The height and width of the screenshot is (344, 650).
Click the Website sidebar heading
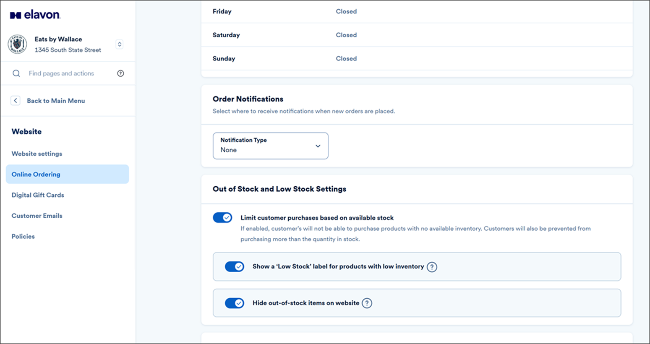click(x=26, y=131)
